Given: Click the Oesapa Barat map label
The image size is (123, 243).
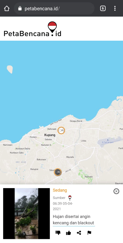Looking at the screenshot, I should pyautogui.click(x=76, y=121).
